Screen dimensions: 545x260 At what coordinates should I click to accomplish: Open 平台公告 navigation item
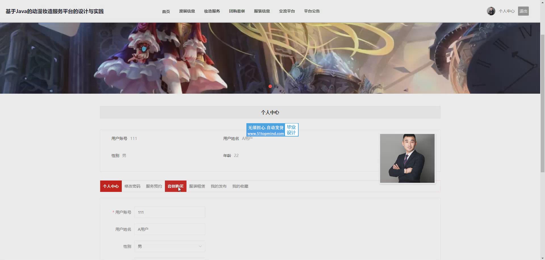(312, 11)
